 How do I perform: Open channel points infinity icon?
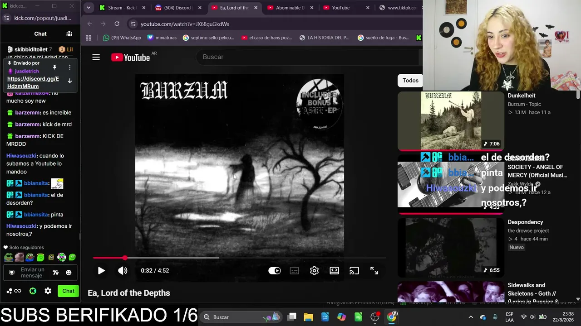18,291
